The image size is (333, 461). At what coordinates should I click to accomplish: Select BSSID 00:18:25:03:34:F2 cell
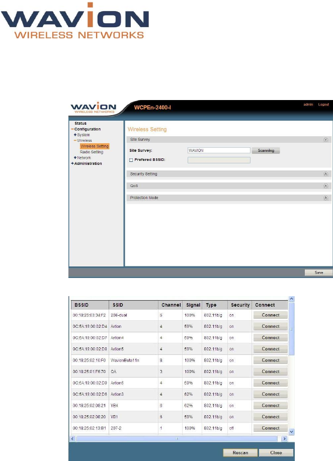point(90,315)
